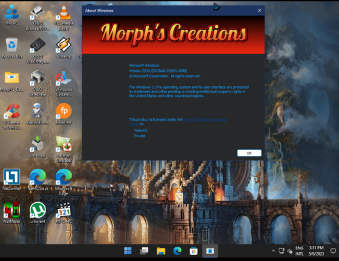339x261 pixels.
Task: Open the Shredder desktop shortcut
Action: point(38,146)
